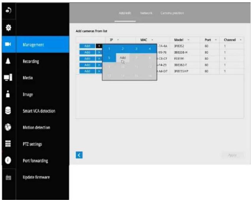This screenshot has height=200, width=251.
Task: Open the gear settings icon in sidebar
Action: pos(8,28)
